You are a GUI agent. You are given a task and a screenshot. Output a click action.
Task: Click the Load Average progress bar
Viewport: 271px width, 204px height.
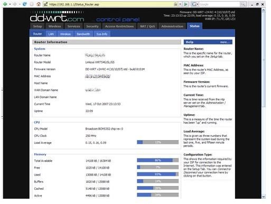157,142
